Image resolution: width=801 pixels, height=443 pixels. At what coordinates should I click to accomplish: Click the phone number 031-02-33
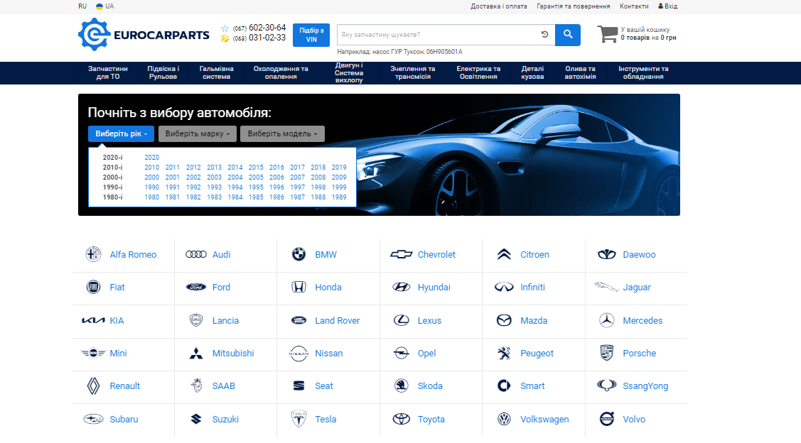point(267,38)
